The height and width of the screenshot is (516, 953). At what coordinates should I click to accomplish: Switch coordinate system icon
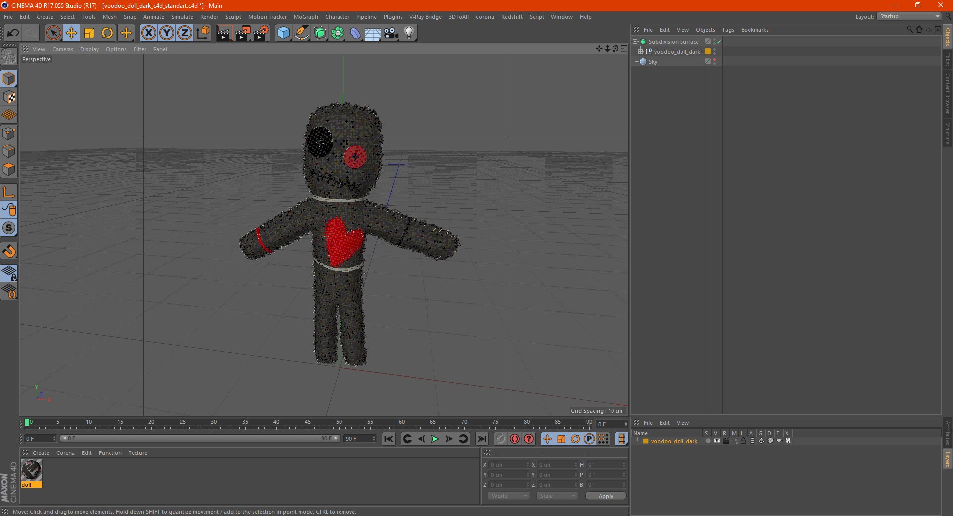point(203,33)
